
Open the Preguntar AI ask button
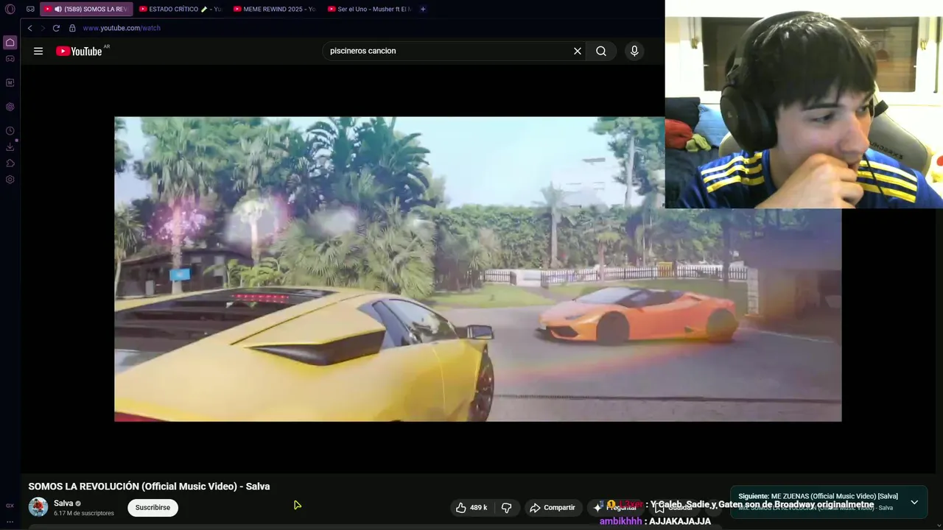tap(615, 507)
